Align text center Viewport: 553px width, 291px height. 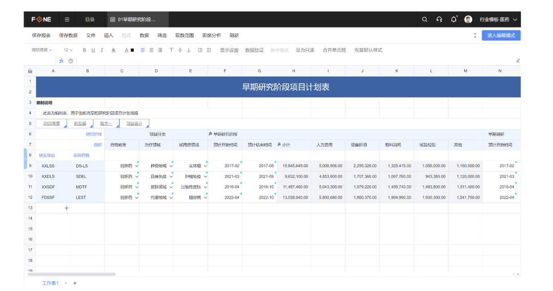tap(151, 50)
